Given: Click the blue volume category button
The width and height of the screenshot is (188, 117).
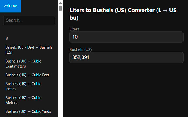Looking at the screenshot, I should [x=11, y=6].
